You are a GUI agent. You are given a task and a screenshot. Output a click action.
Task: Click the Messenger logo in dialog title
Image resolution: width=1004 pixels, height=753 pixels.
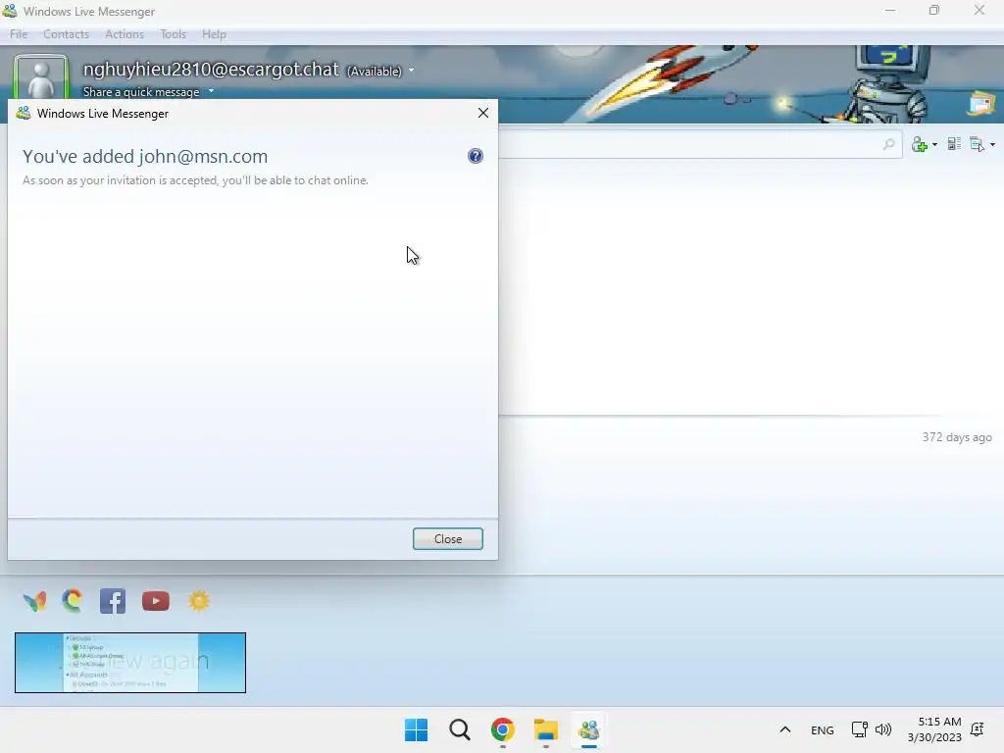24,114
